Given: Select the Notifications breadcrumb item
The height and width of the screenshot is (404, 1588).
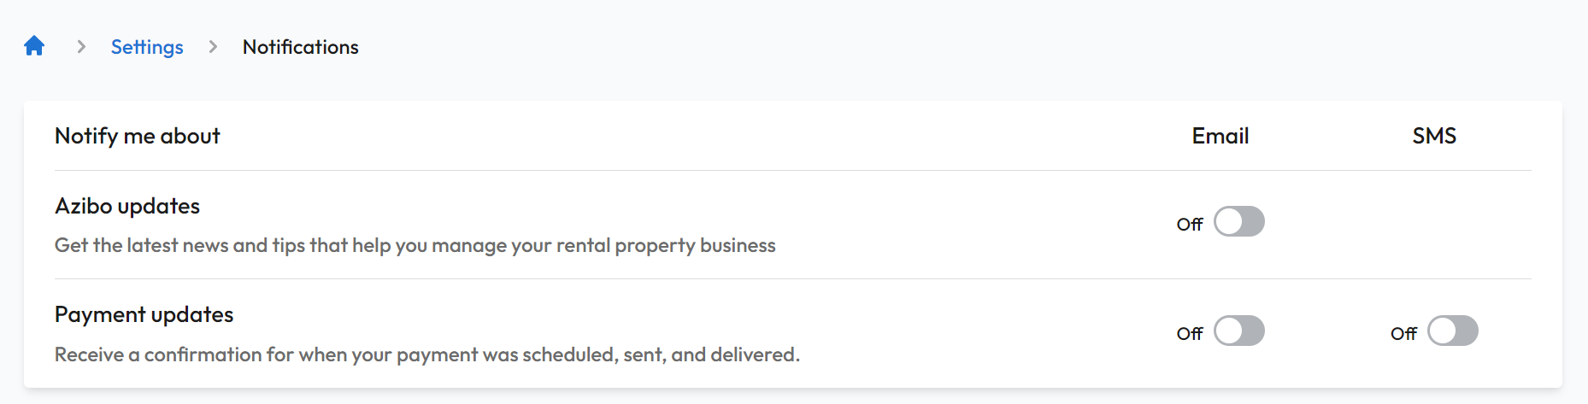Looking at the screenshot, I should click(x=301, y=47).
